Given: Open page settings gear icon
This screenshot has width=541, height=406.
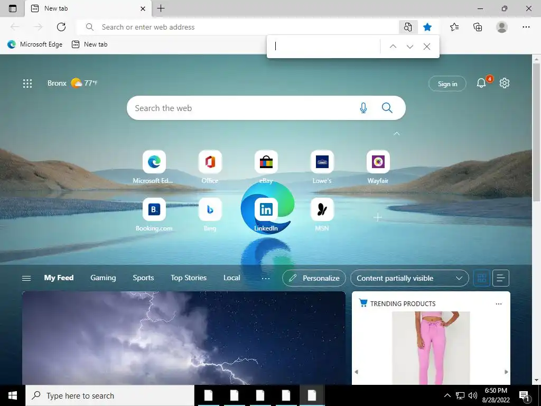Looking at the screenshot, I should point(505,83).
